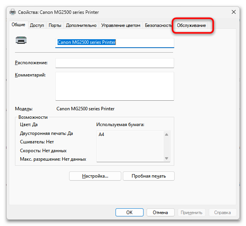This screenshot has height=226, width=246.
Task: Click the Макс. разрешение: Нет данных text
Action: tap(53, 159)
